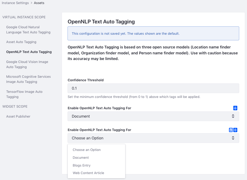This screenshot has width=247, height=180.
Task: Open Google Cloud Vision Image Auto Tagging
Action: [x=27, y=64]
